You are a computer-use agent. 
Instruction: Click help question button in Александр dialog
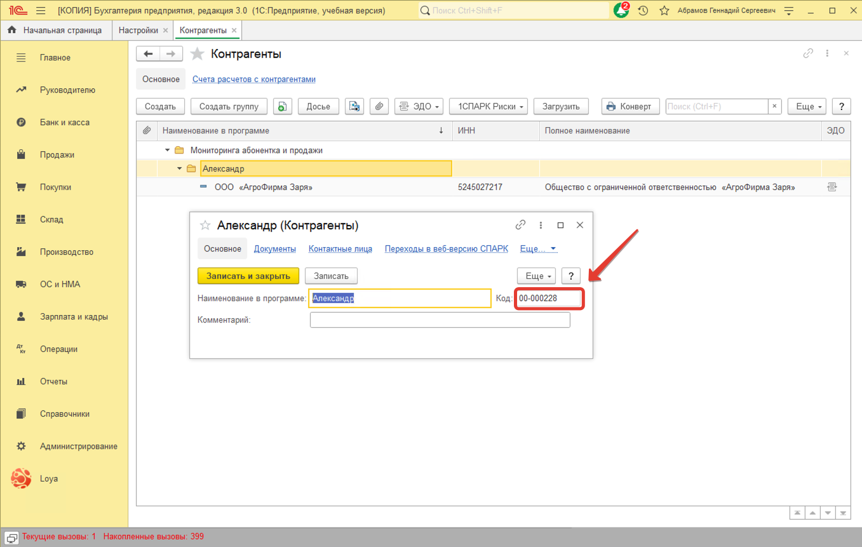click(x=571, y=276)
